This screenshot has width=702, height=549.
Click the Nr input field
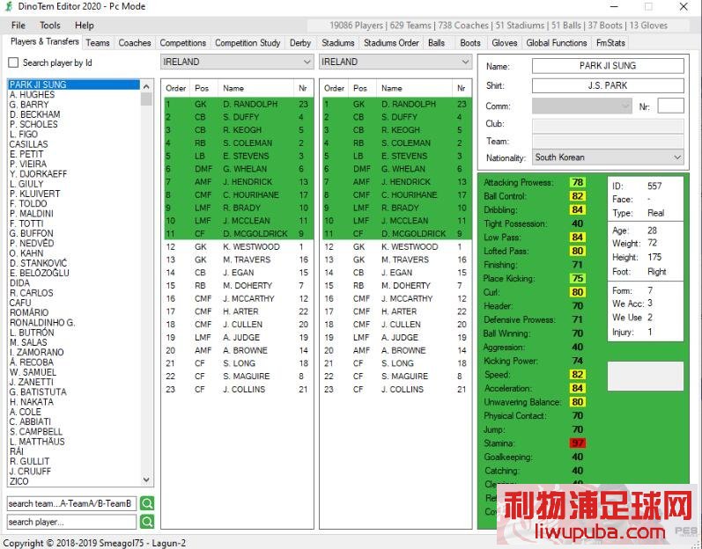click(x=670, y=106)
